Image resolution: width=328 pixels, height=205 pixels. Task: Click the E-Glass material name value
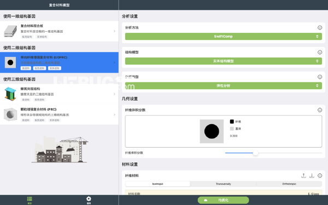(313, 194)
